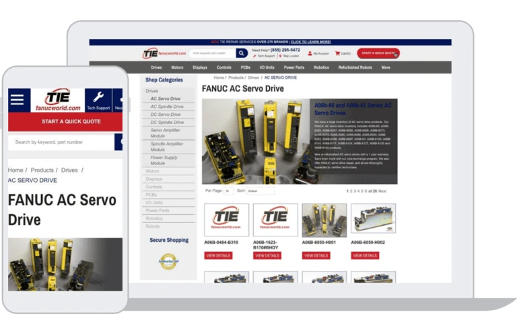Open the A06B-6050-H002 product thumbnail
The image size is (517, 314).
click(x=373, y=220)
